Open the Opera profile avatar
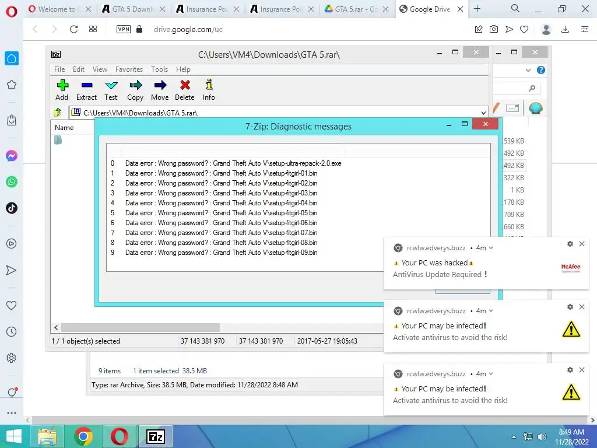 [x=546, y=29]
